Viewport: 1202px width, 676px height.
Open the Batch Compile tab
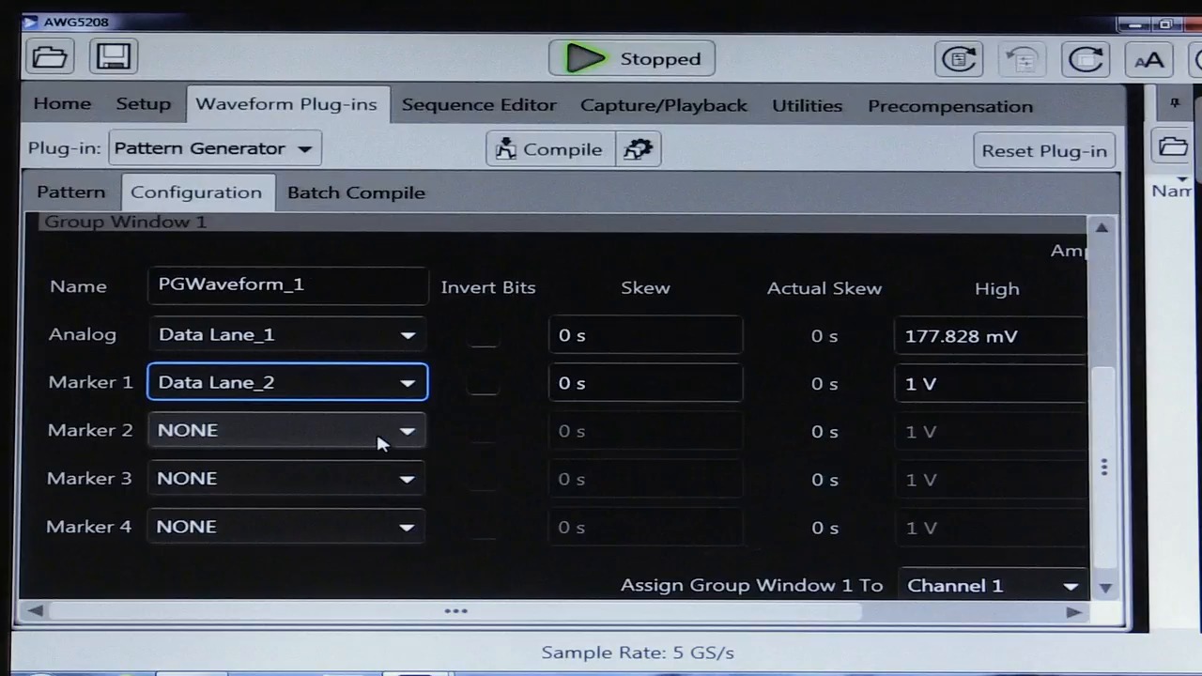(356, 192)
